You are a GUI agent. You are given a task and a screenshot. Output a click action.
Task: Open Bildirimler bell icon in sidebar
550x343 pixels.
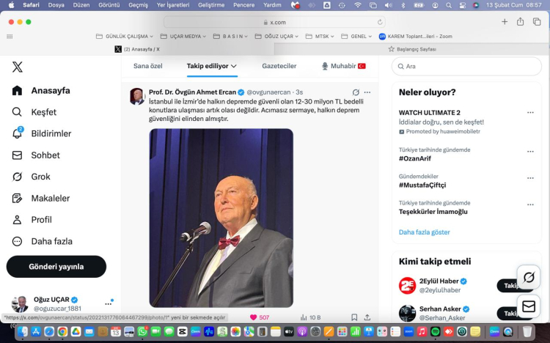[x=18, y=133]
